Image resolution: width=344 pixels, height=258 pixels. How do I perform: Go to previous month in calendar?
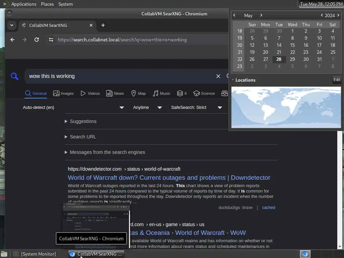pos(234,15)
